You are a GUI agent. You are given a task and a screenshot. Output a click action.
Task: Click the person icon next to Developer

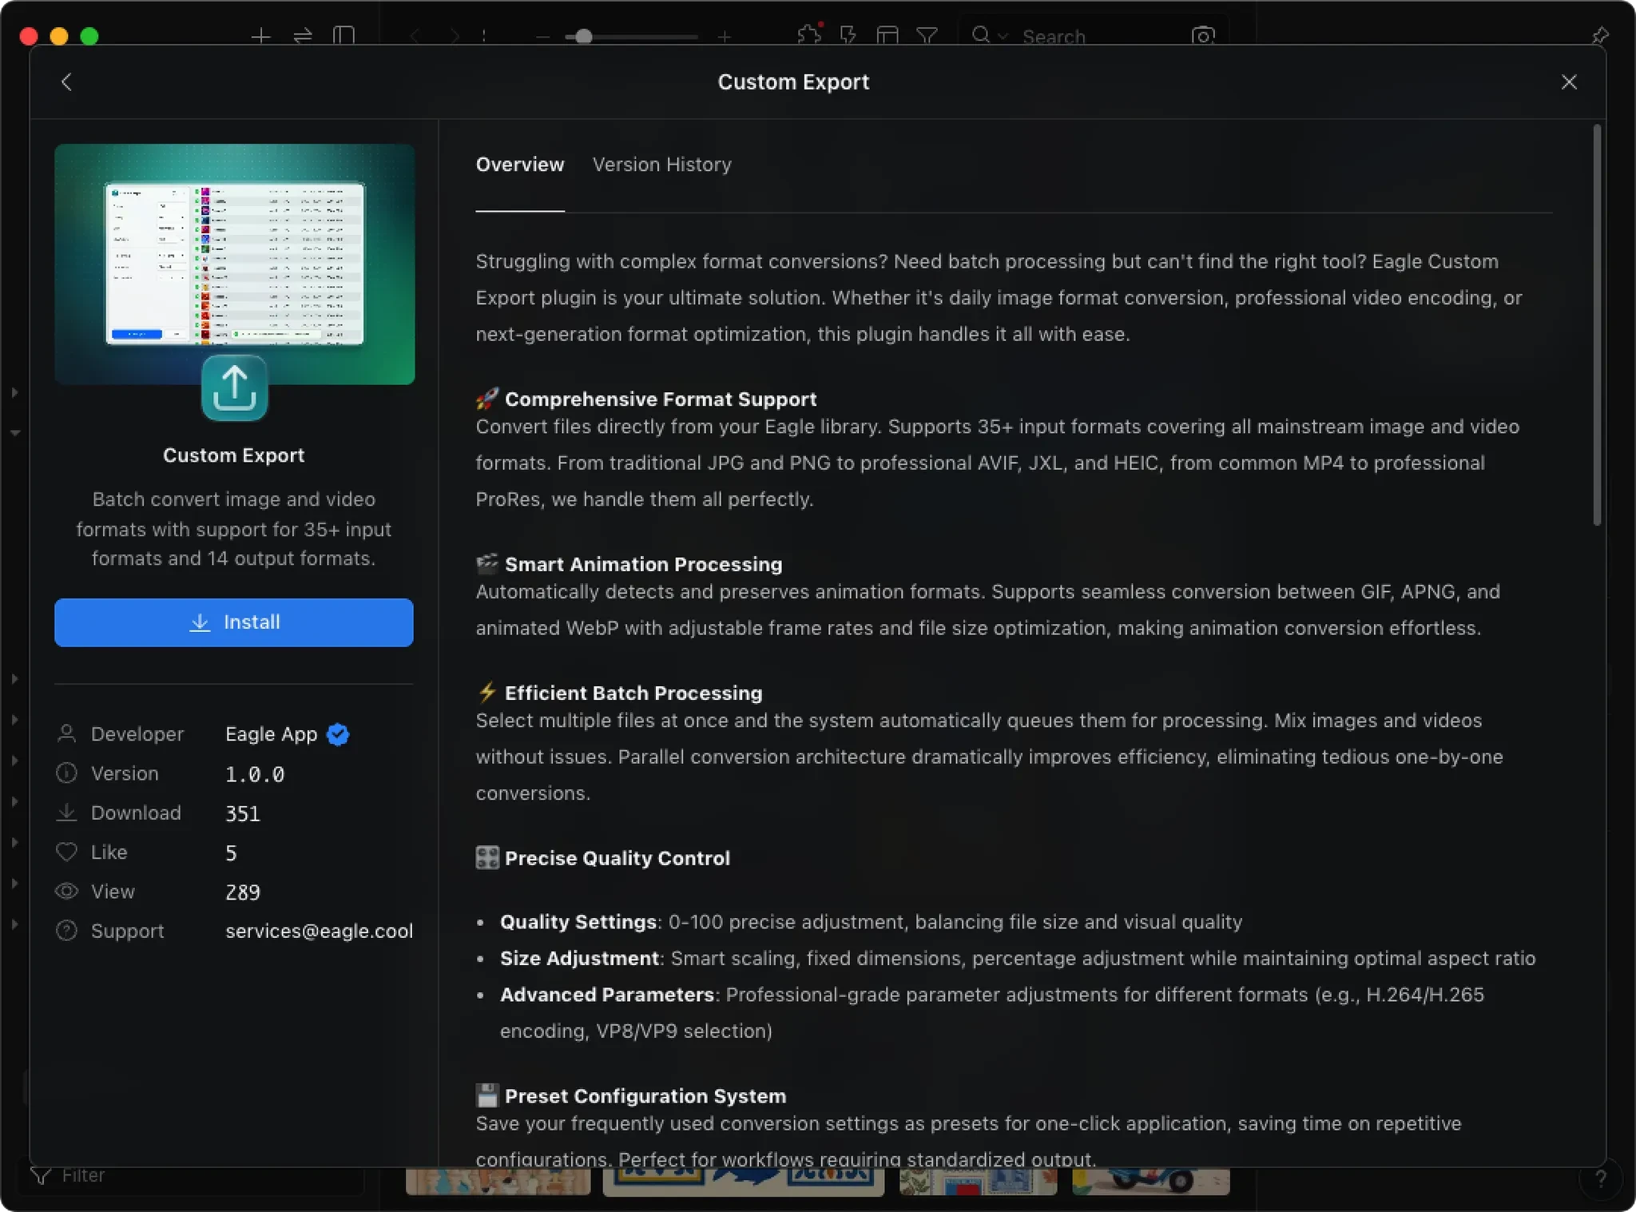pos(67,733)
